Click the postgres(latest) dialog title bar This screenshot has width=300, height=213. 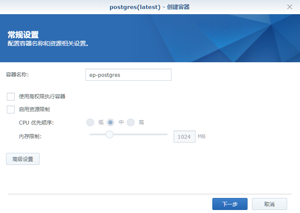150,7
